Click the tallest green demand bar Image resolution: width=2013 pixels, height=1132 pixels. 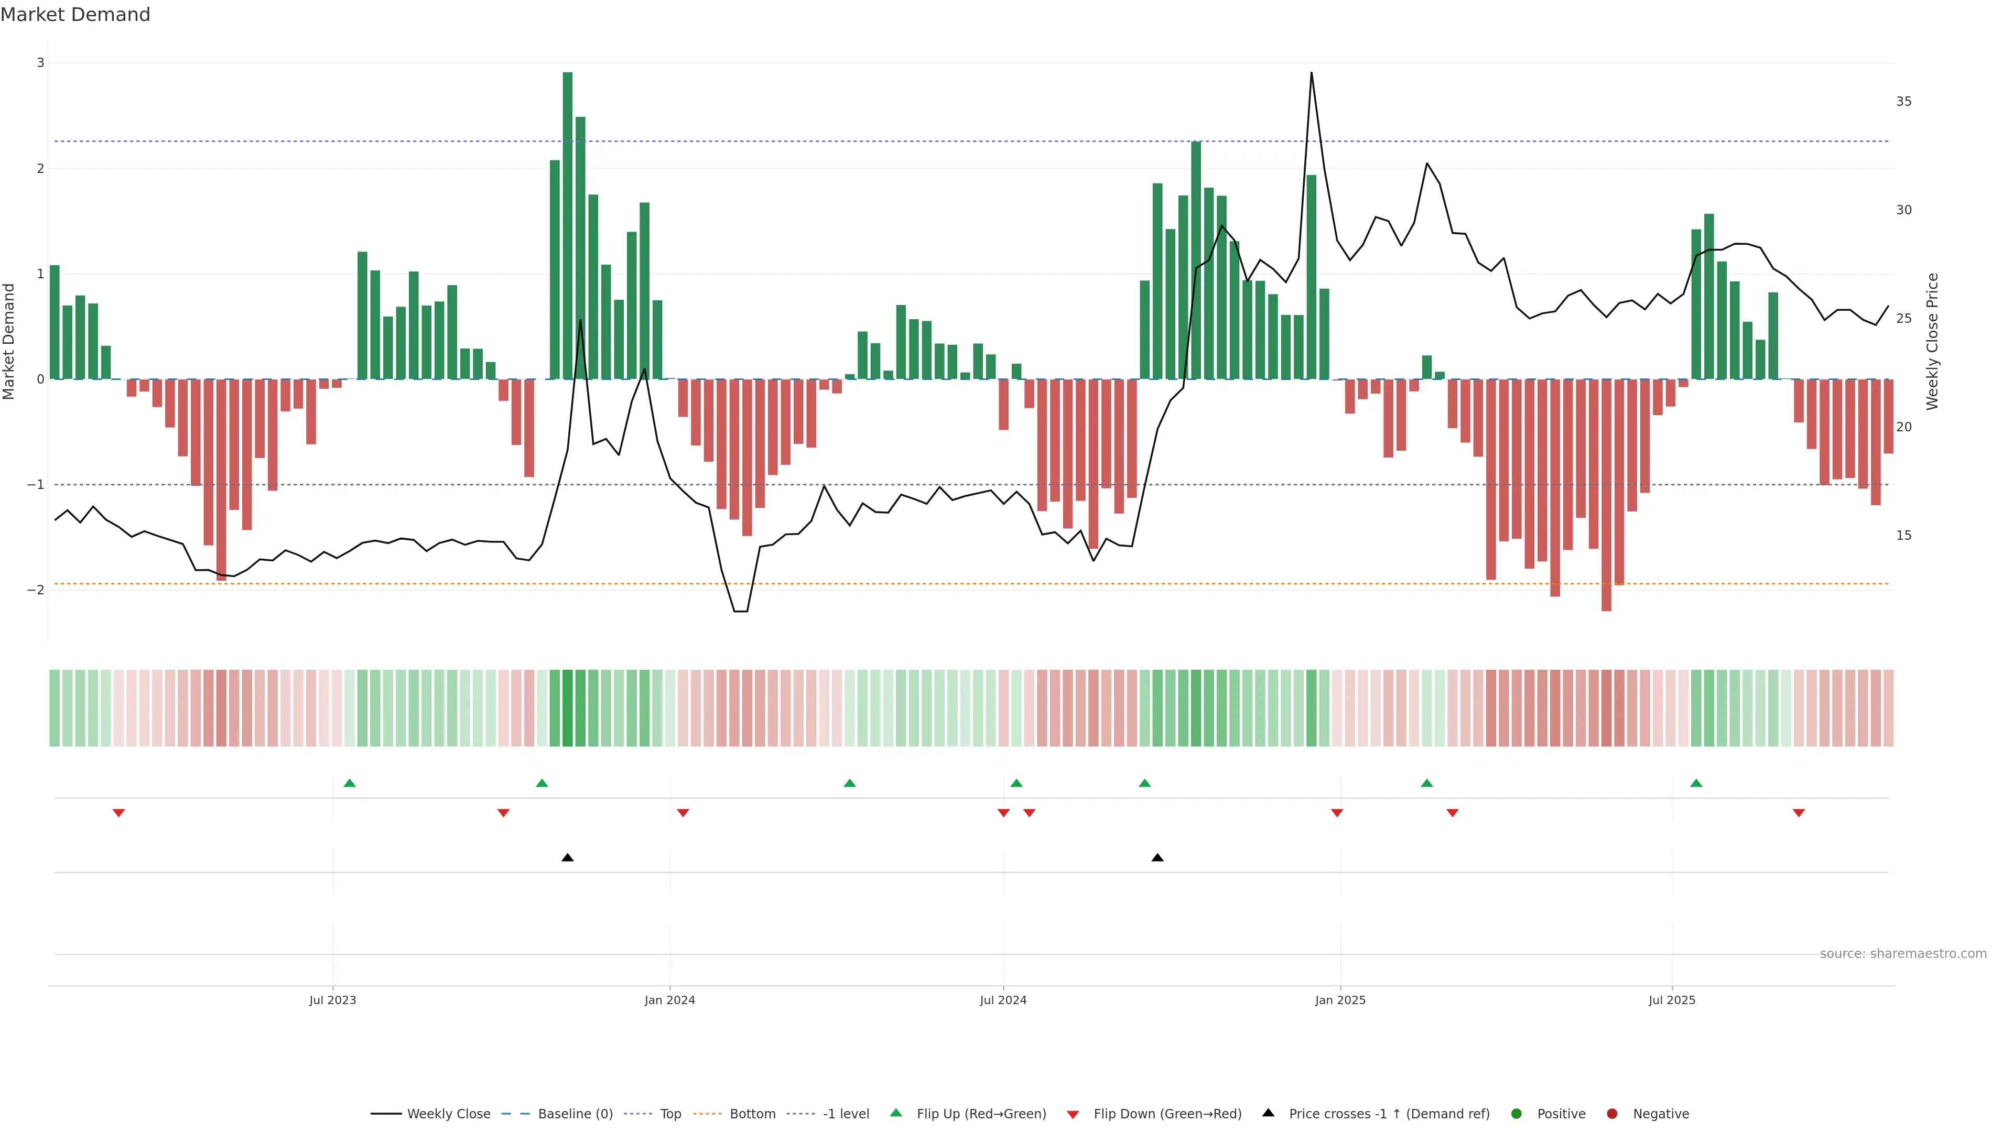[x=567, y=226]
